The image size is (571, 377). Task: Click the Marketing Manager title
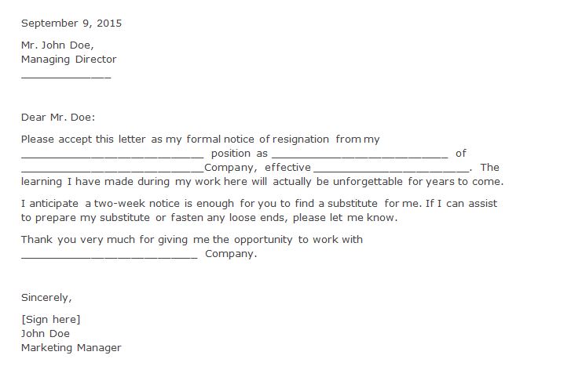tap(71, 348)
